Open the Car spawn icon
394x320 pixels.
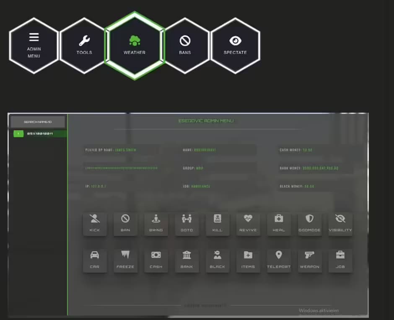tap(95, 260)
